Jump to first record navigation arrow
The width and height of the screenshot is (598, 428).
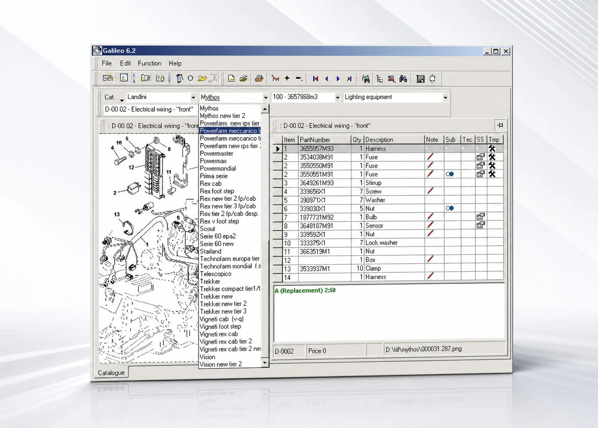click(316, 79)
